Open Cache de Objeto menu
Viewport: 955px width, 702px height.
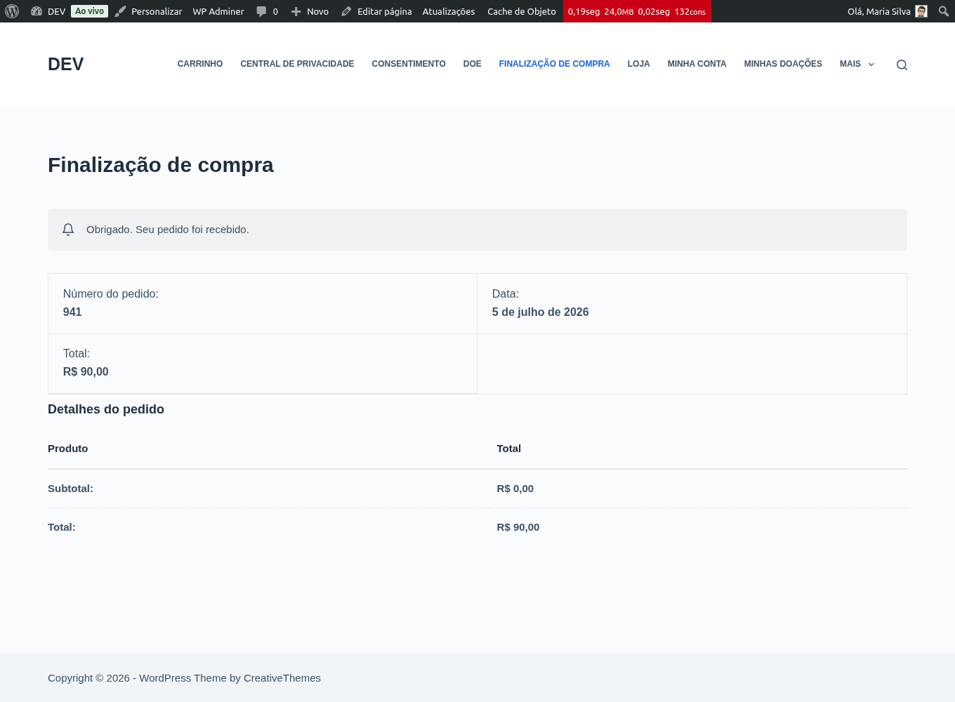[522, 11]
